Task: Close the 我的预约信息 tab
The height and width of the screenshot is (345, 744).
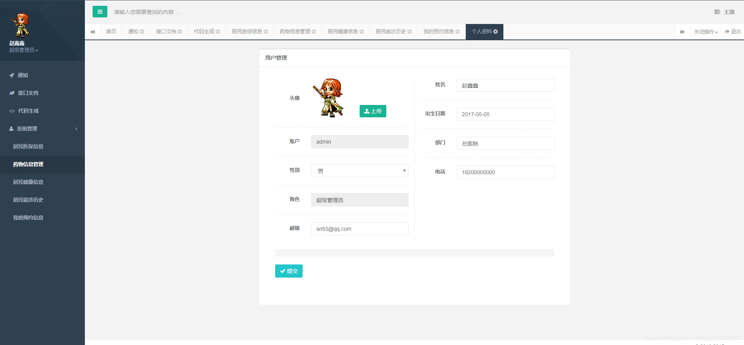Action: click(x=458, y=32)
